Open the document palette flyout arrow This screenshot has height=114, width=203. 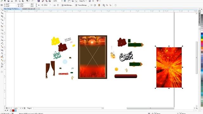[x=5, y=111]
